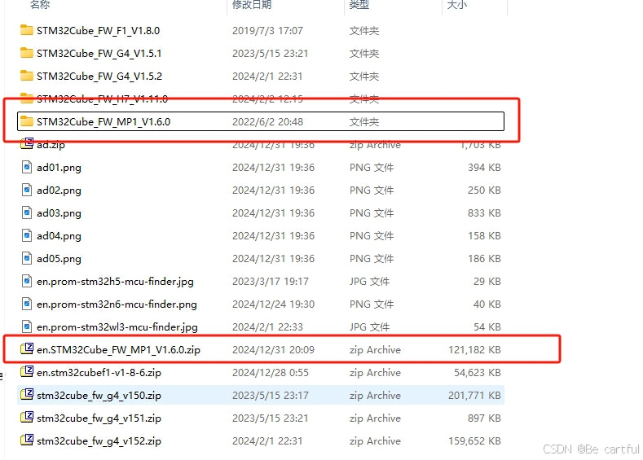The width and height of the screenshot is (643, 460).
Task: Click the folder icon of STM32Cube_FW_G4_V1.5.1
Action: point(27,53)
